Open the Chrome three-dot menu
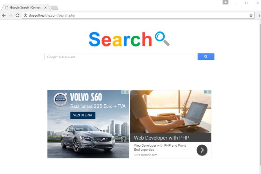The width and height of the screenshot is (261, 174). tap(259, 15)
